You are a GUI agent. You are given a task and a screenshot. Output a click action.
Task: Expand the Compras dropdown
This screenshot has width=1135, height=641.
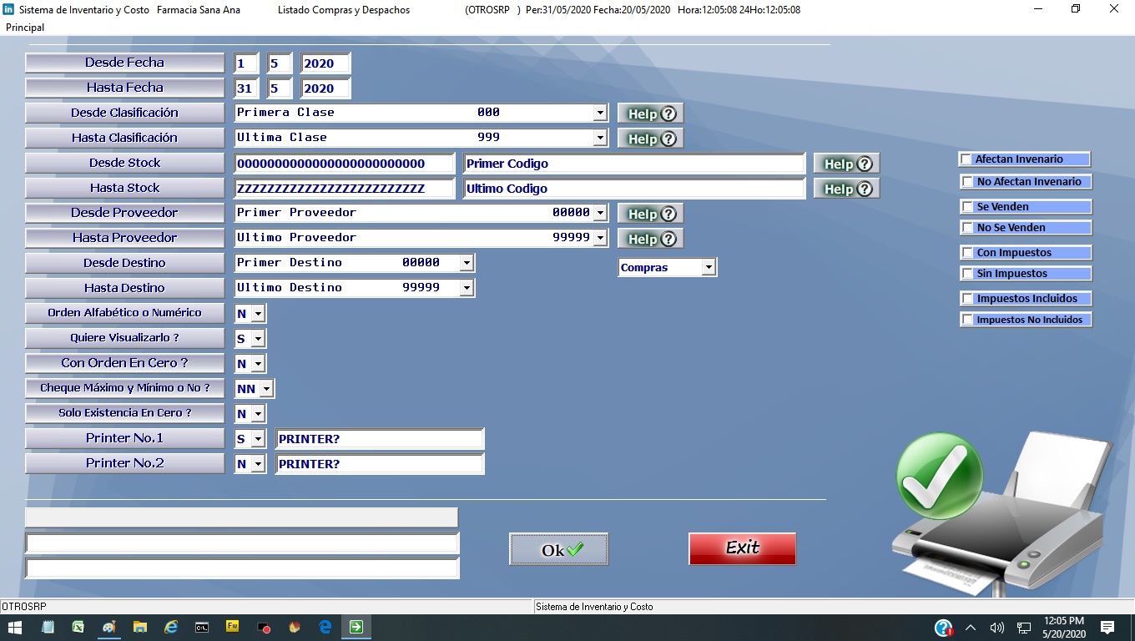[x=708, y=268]
